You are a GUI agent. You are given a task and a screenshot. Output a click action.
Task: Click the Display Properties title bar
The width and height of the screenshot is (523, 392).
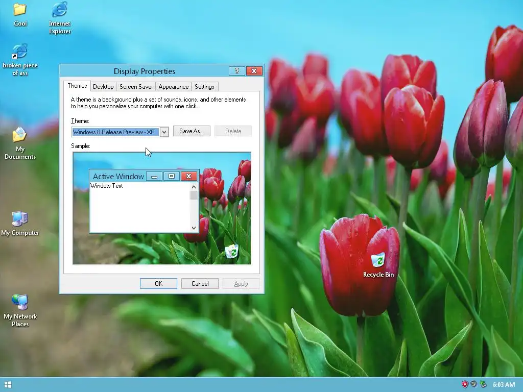[x=145, y=71]
